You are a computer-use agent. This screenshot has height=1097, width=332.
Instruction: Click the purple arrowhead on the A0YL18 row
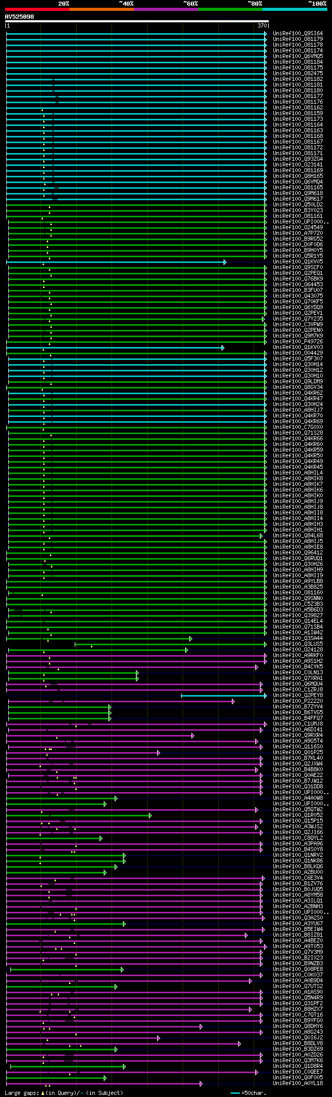(201, 1084)
